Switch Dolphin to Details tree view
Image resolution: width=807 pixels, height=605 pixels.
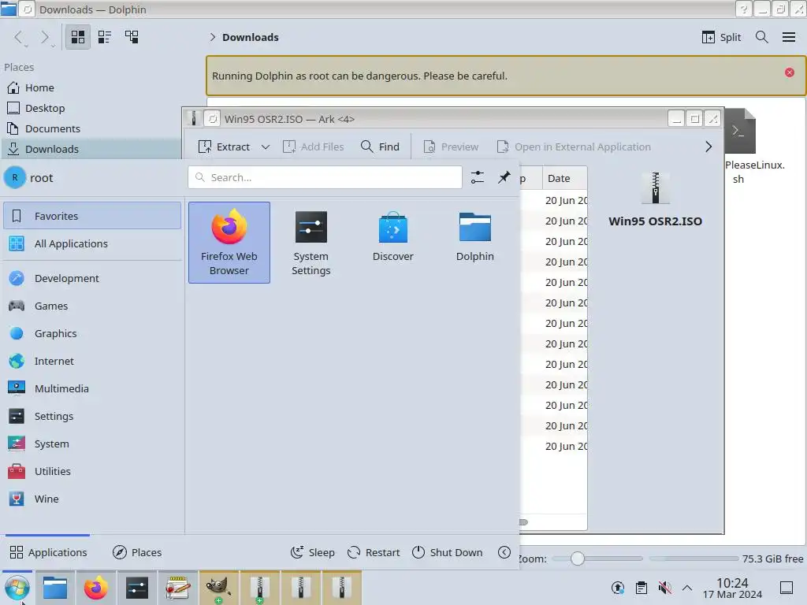132,37
